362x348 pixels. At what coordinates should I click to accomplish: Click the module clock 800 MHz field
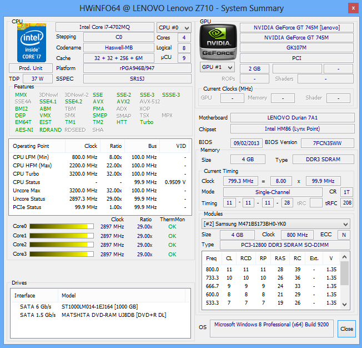[x=297, y=235]
